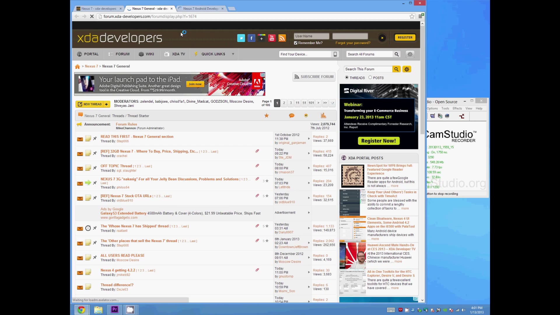Open the touch keyboard icon in taskbar

[391, 310]
